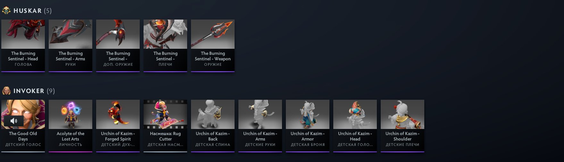Open Urchin of Kazim - Shoulder item
This screenshot has width=564, height=162.
click(402, 126)
